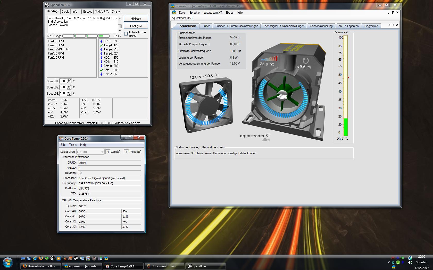Click the Configure button in SpeedFan

pyautogui.click(x=136, y=26)
